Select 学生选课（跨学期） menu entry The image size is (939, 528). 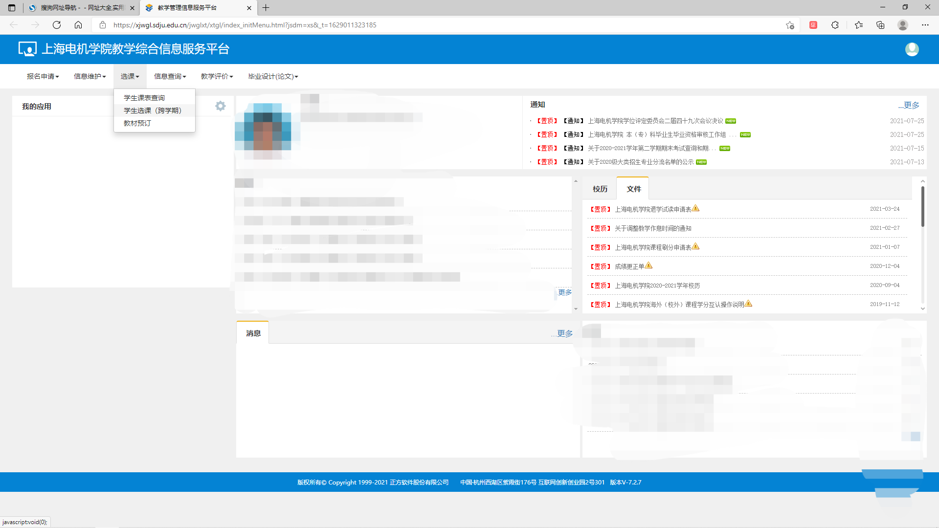153,110
